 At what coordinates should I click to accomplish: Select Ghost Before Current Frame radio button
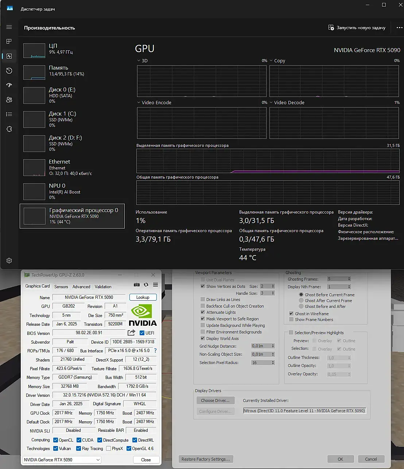301,294
